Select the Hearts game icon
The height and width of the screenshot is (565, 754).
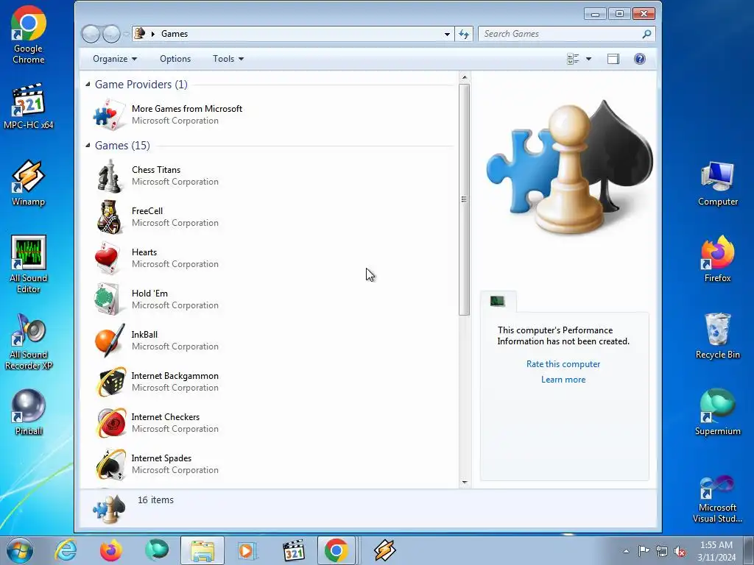pos(108,258)
